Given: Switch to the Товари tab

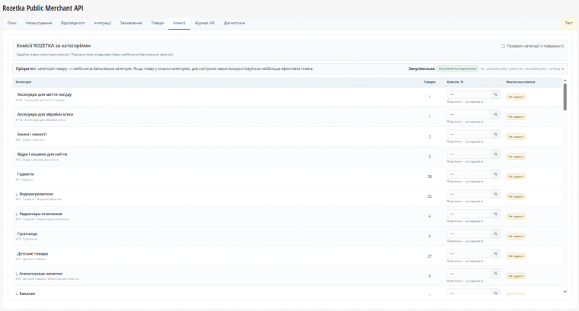Looking at the screenshot, I should tap(157, 23).
